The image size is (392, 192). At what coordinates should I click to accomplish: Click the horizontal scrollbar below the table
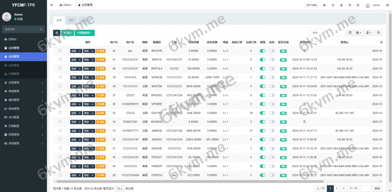click(x=191, y=181)
